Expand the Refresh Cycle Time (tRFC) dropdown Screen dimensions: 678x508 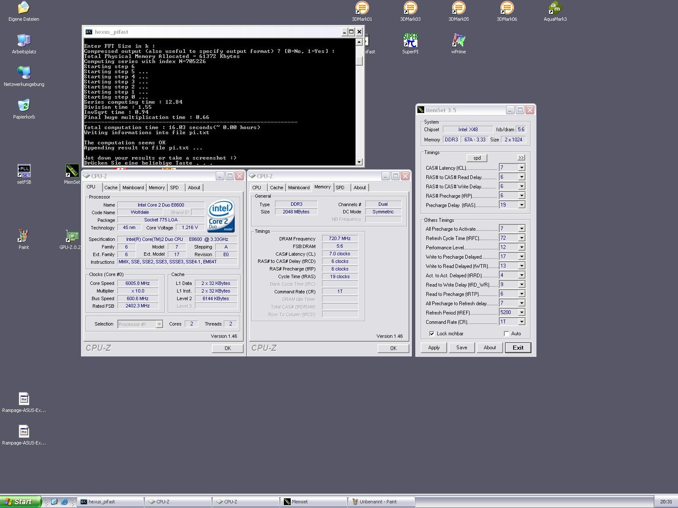click(x=522, y=238)
